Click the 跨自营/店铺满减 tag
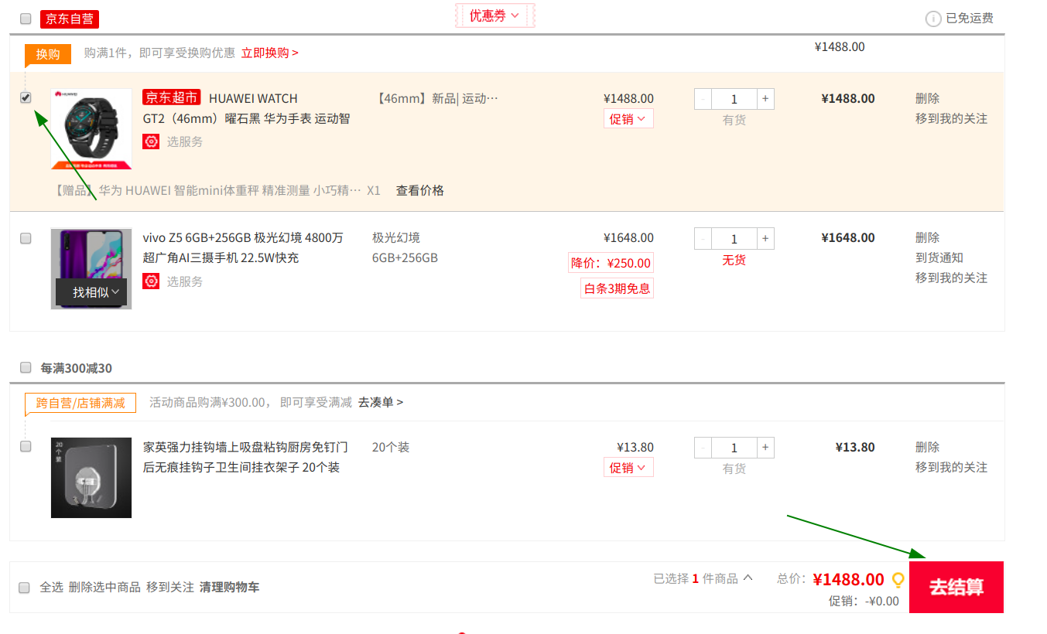 [80, 403]
